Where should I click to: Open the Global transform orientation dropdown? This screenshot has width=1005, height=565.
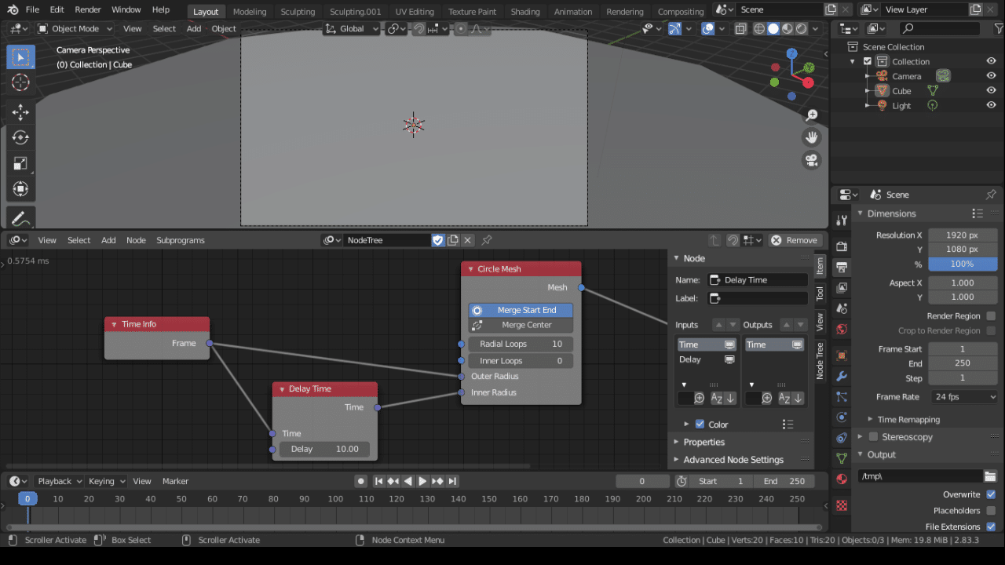pos(352,28)
